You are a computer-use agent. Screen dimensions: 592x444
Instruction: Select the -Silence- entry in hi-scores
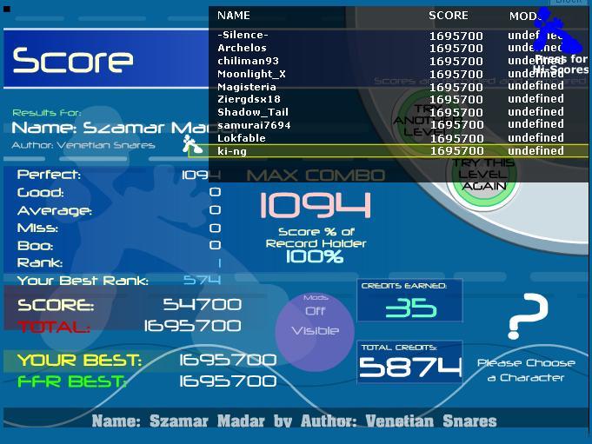[243, 36]
